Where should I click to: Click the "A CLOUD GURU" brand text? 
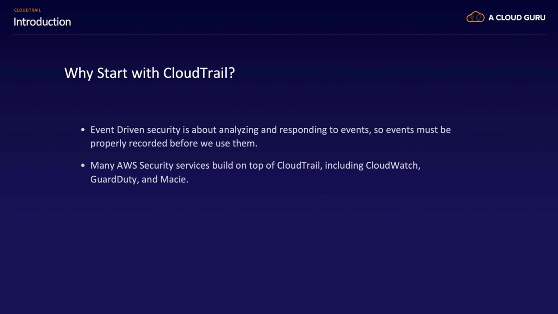click(x=517, y=18)
